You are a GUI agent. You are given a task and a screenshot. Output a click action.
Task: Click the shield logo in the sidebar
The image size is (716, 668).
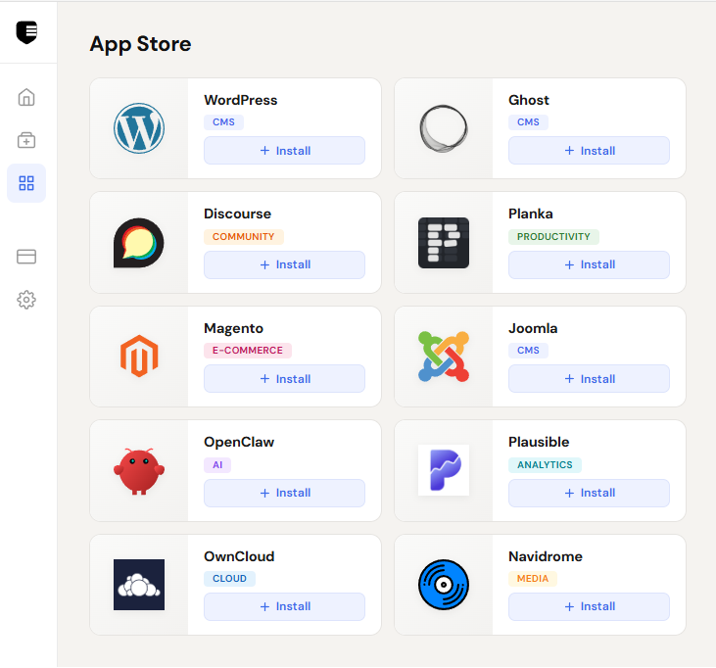tap(26, 32)
